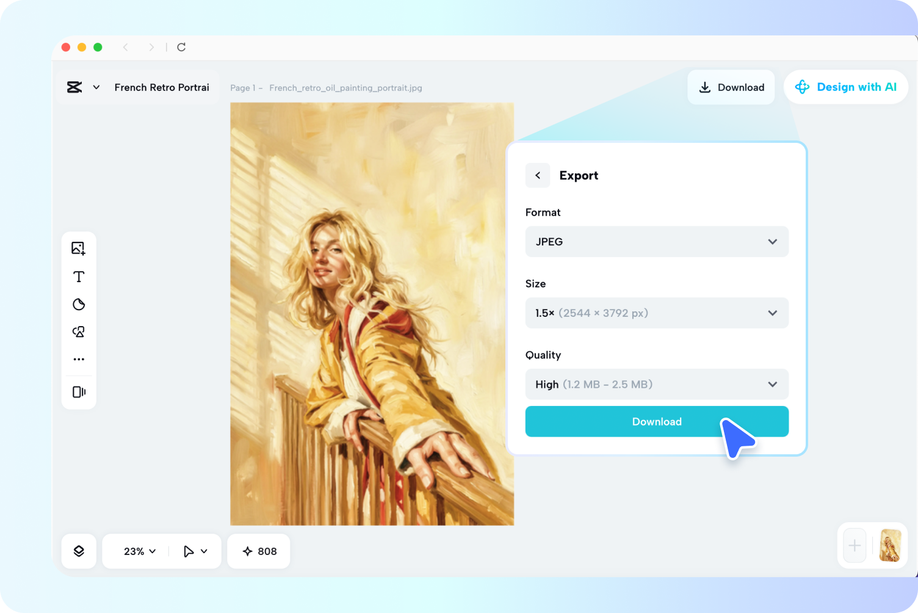This screenshot has width=918, height=613.
Task: Click the Download button in Export panel
Action: (657, 421)
